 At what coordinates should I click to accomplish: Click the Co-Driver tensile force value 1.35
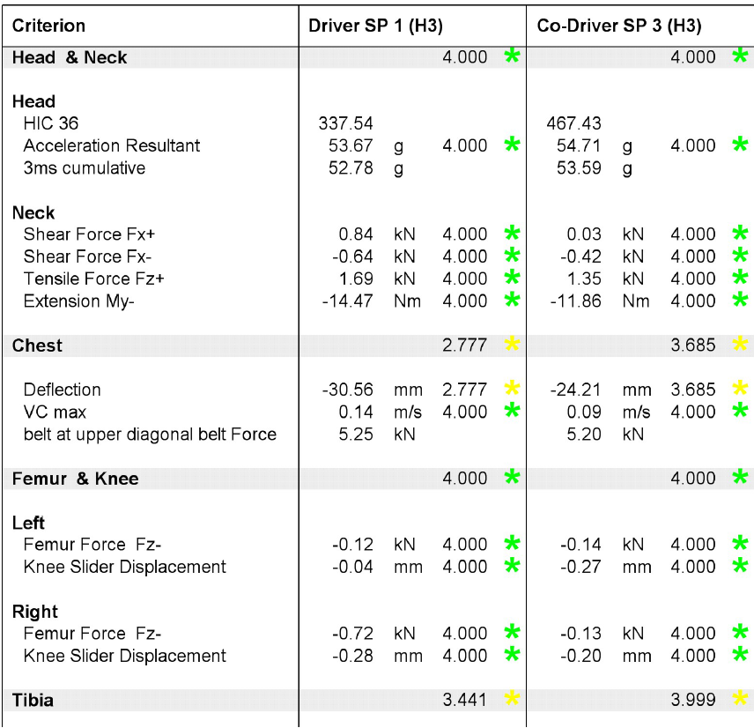584,279
